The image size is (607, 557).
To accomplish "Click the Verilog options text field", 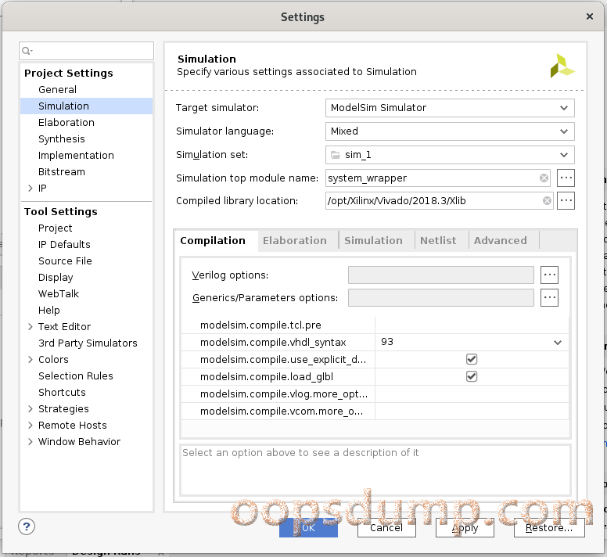I will (441, 275).
